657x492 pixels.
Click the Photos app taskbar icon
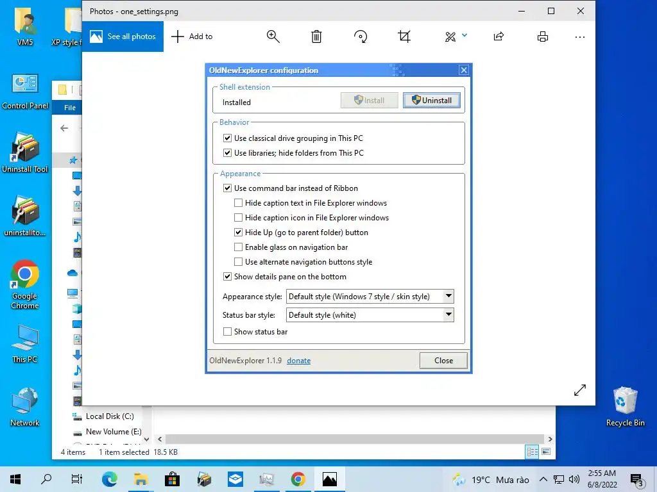click(329, 479)
